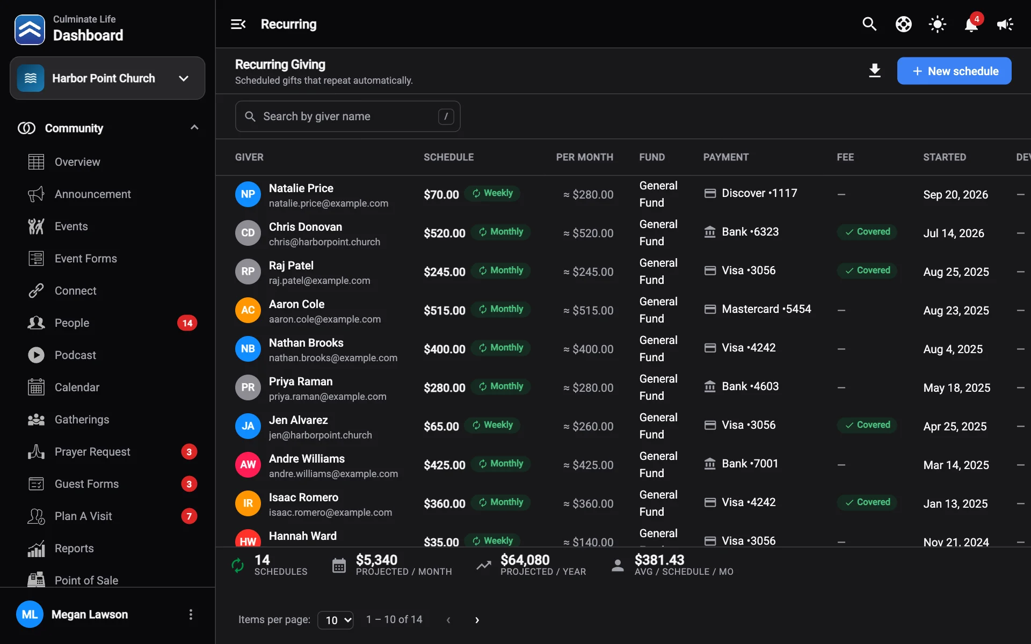The image size is (1031, 644).
Task: Download recurring giving export icon
Action: pos(875,71)
